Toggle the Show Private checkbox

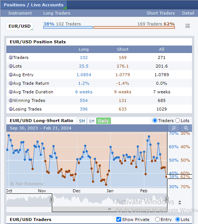click(119, 220)
